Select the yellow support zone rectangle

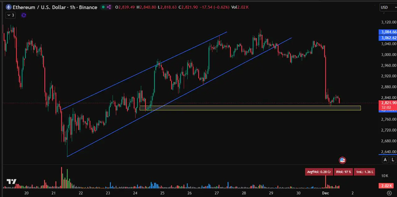pos(250,108)
